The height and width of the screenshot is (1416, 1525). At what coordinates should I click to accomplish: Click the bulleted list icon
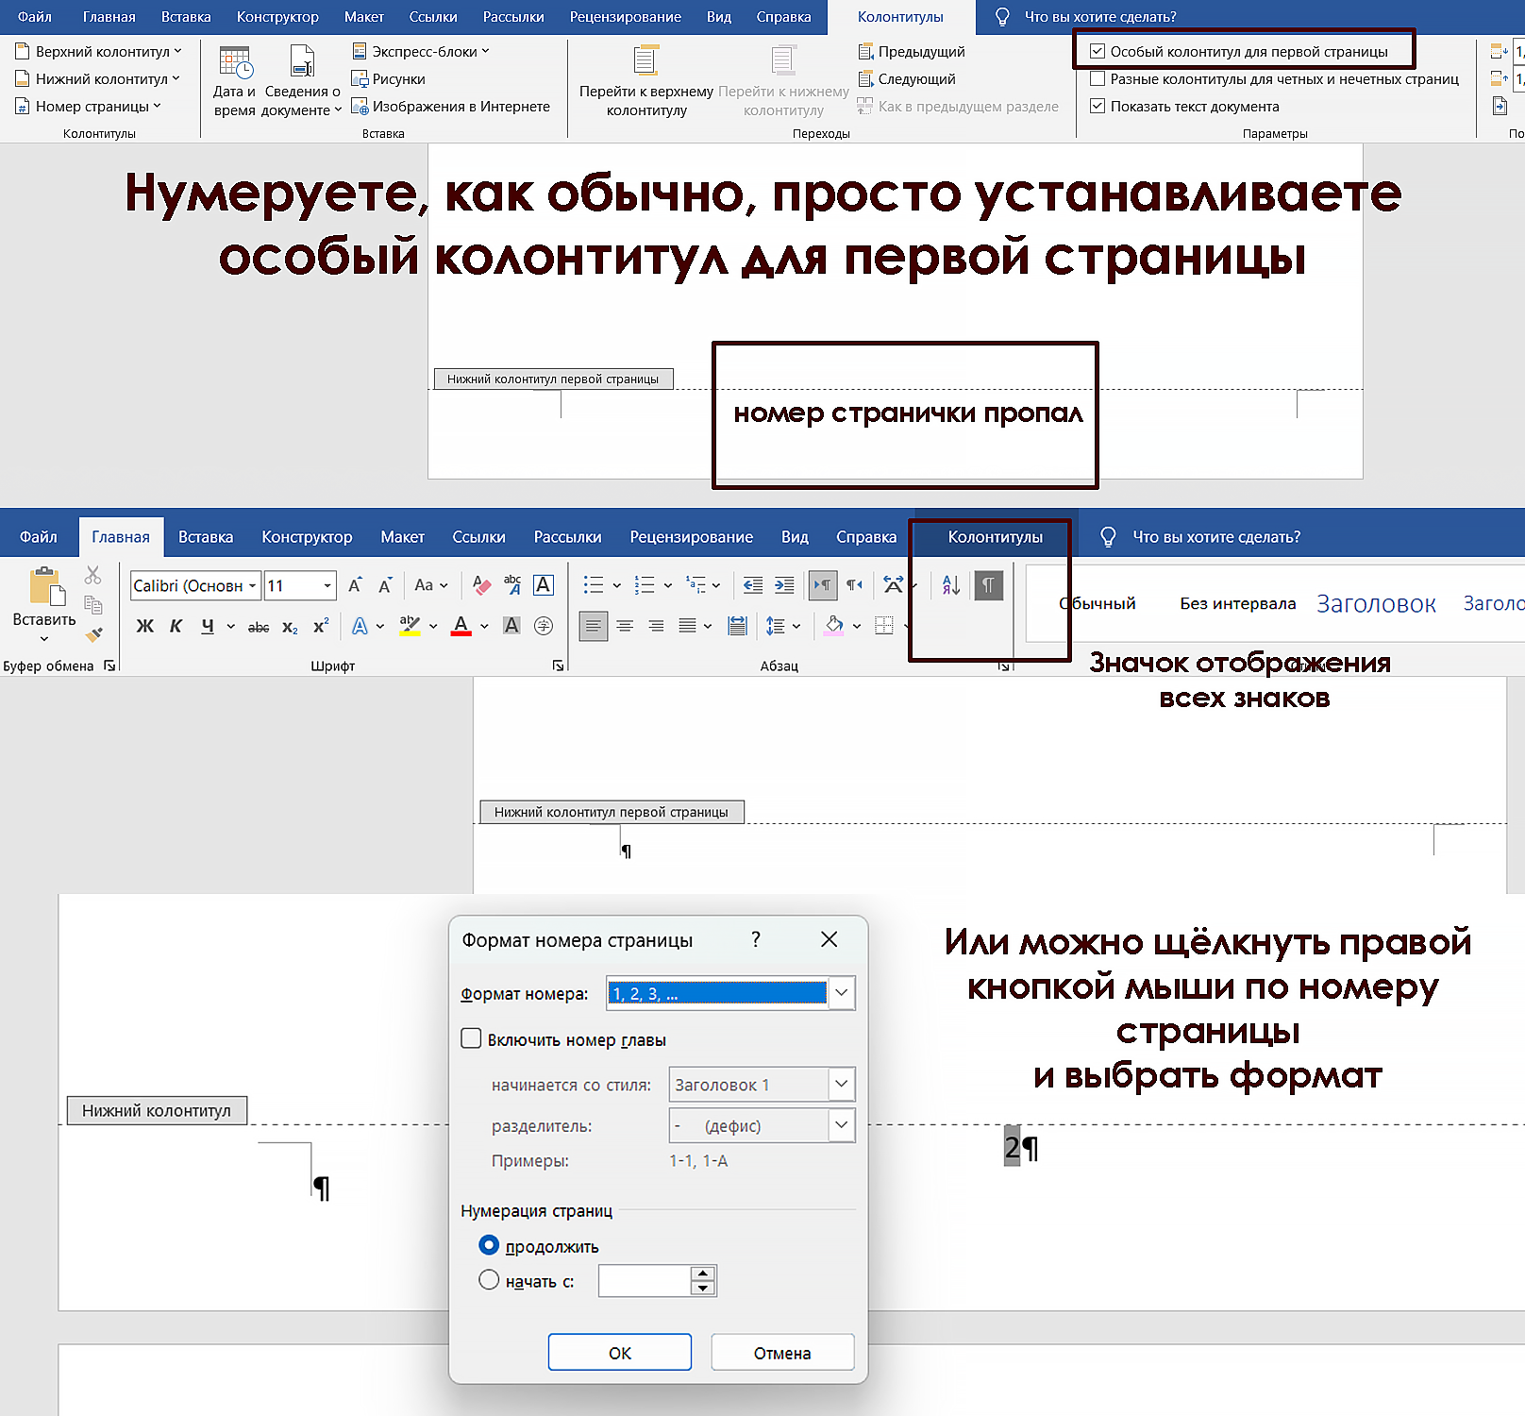click(x=593, y=585)
